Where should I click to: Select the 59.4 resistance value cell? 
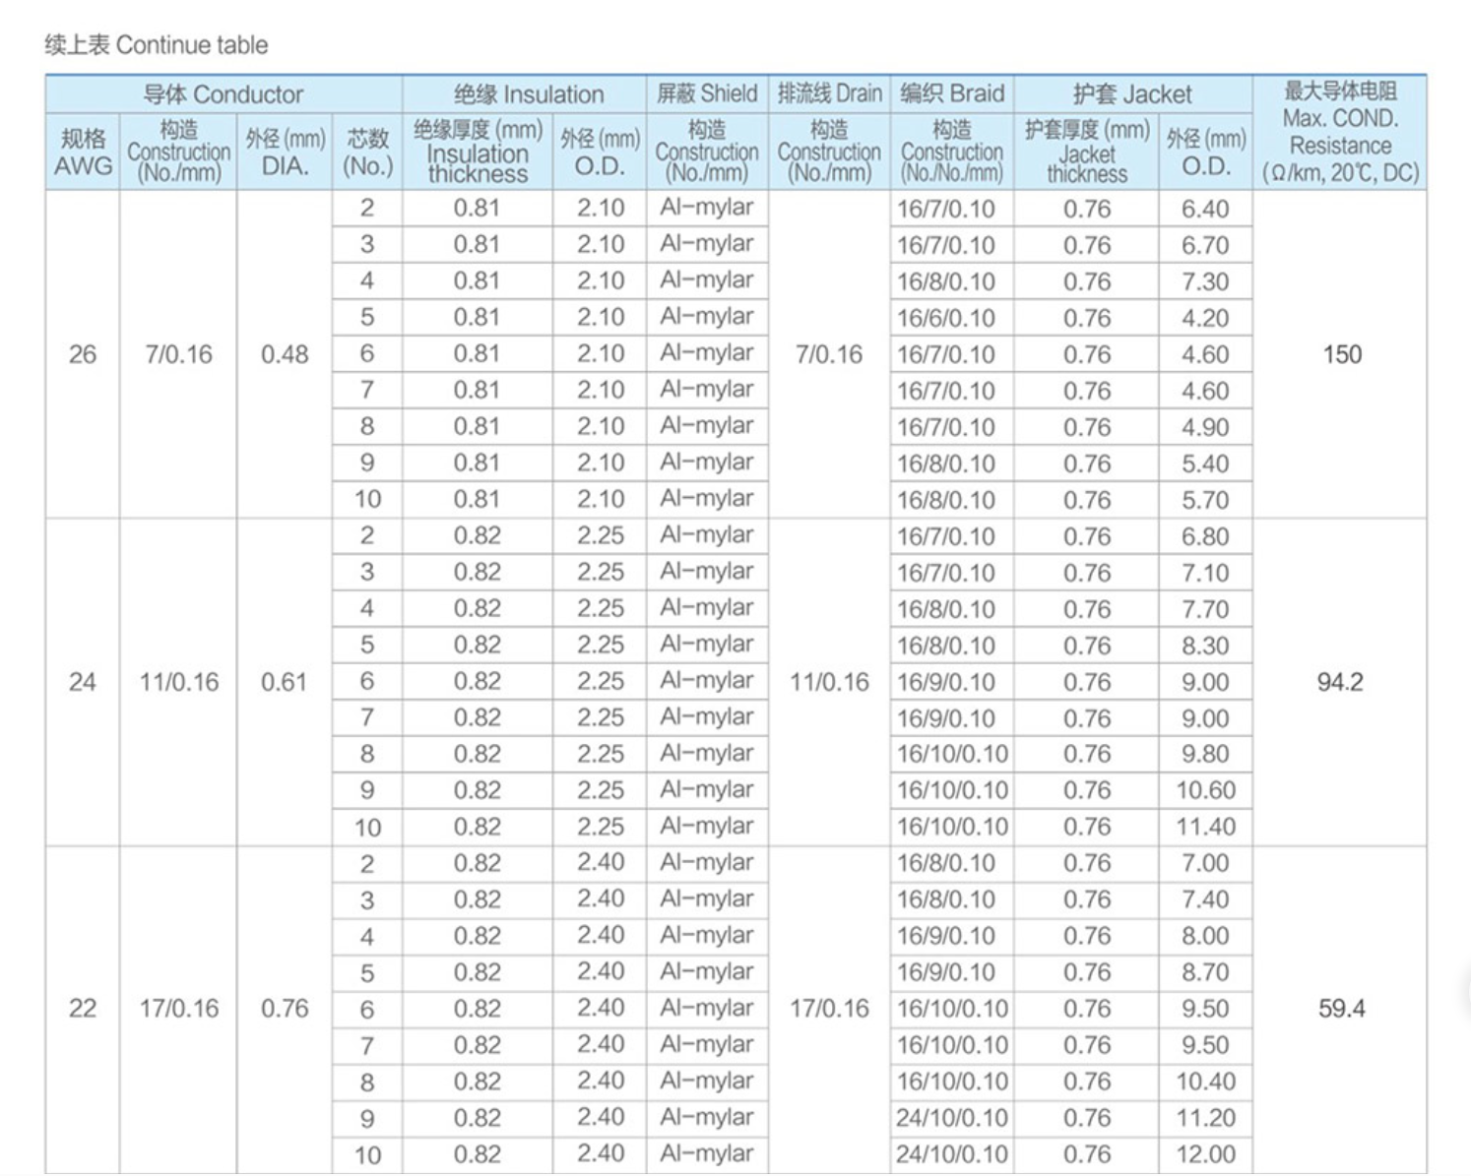pos(1341,1009)
